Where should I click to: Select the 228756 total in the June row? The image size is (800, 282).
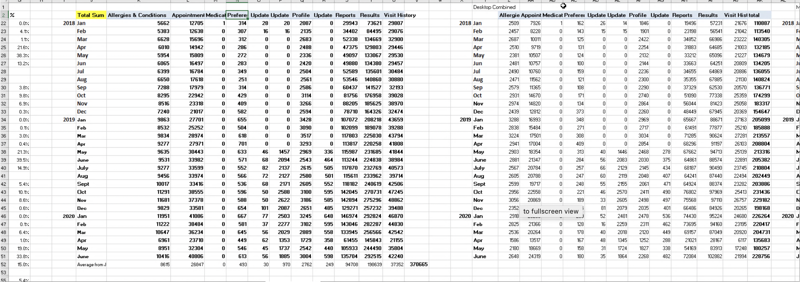(761, 256)
